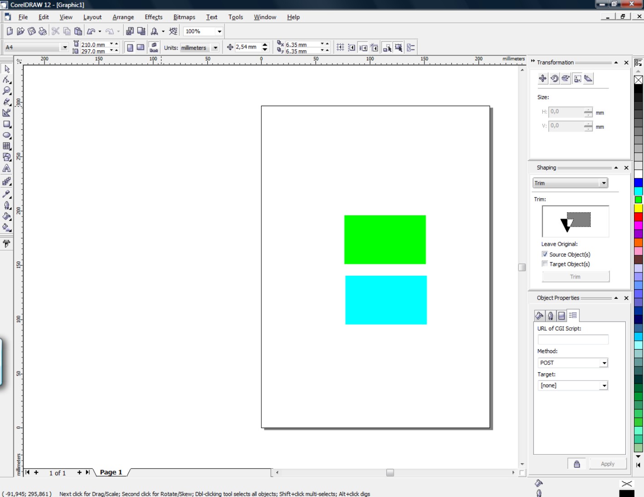Select the Ellipse tool
Image resolution: width=644 pixels, height=497 pixels.
tap(7, 135)
